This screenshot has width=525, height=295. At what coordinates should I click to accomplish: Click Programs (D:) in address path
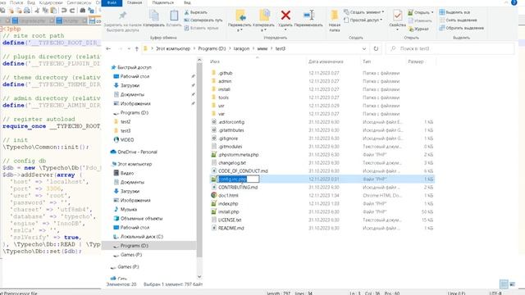[x=212, y=48]
